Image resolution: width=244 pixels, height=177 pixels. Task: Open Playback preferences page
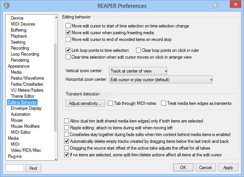point(19,36)
